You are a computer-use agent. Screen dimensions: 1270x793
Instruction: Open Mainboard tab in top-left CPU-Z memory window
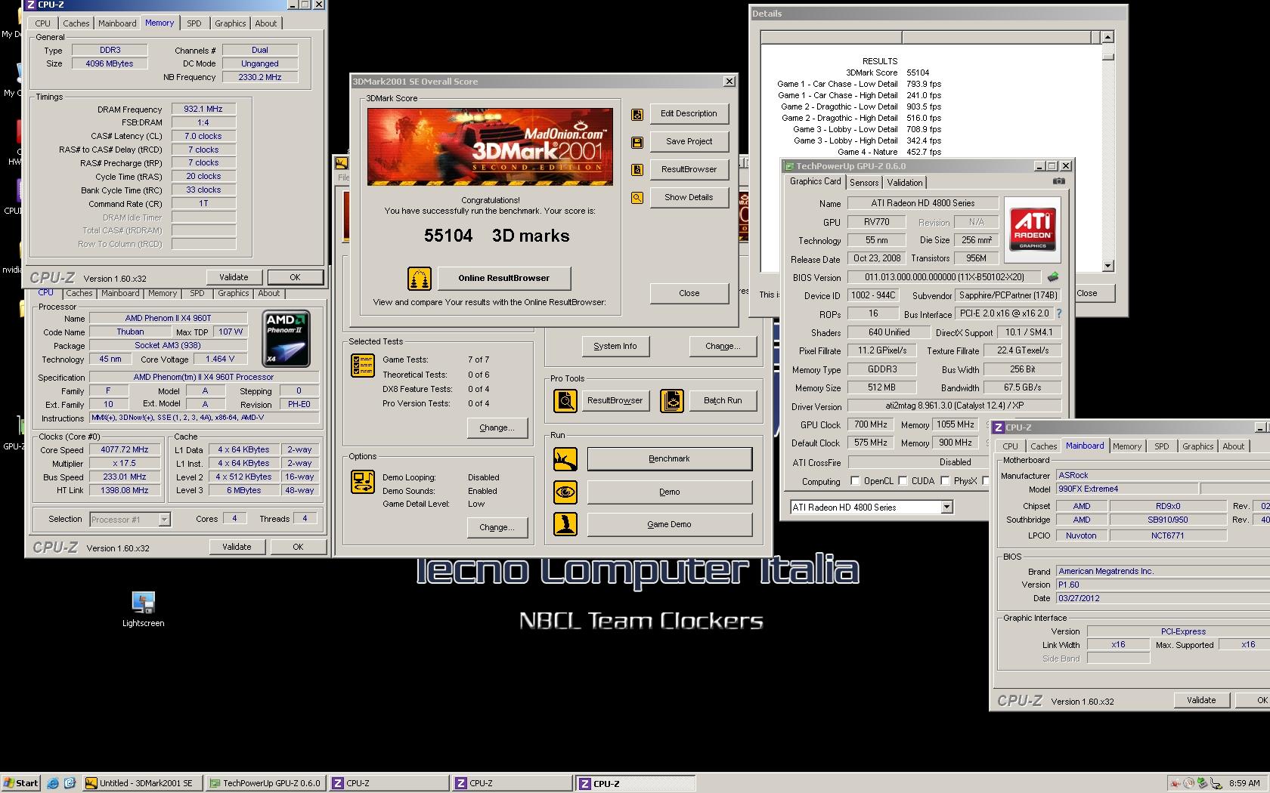click(117, 23)
